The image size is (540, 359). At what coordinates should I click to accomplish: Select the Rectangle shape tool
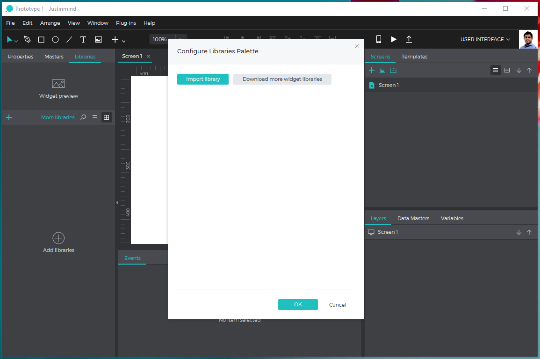point(41,40)
